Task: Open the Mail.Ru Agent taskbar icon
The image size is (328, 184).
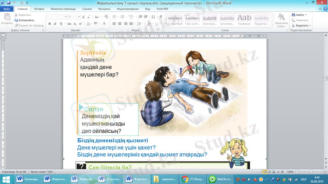Action: click(212, 179)
